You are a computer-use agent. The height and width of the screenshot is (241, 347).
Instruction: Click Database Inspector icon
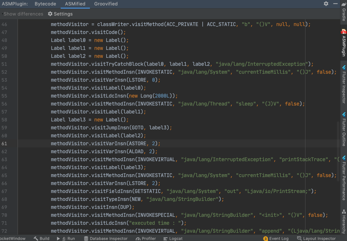(86, 238)
